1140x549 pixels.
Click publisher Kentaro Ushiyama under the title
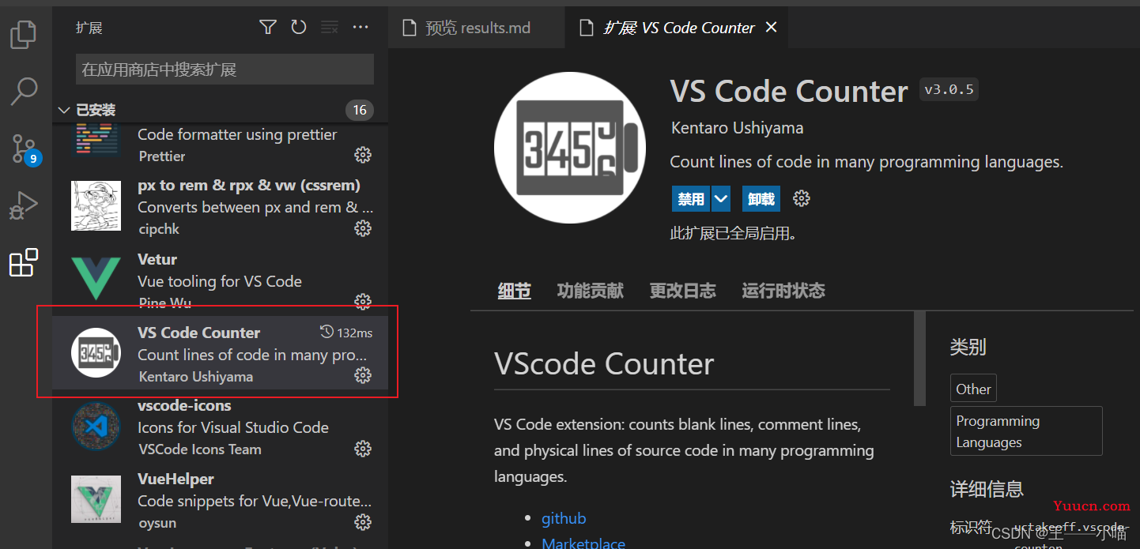[x=737, y=128]
